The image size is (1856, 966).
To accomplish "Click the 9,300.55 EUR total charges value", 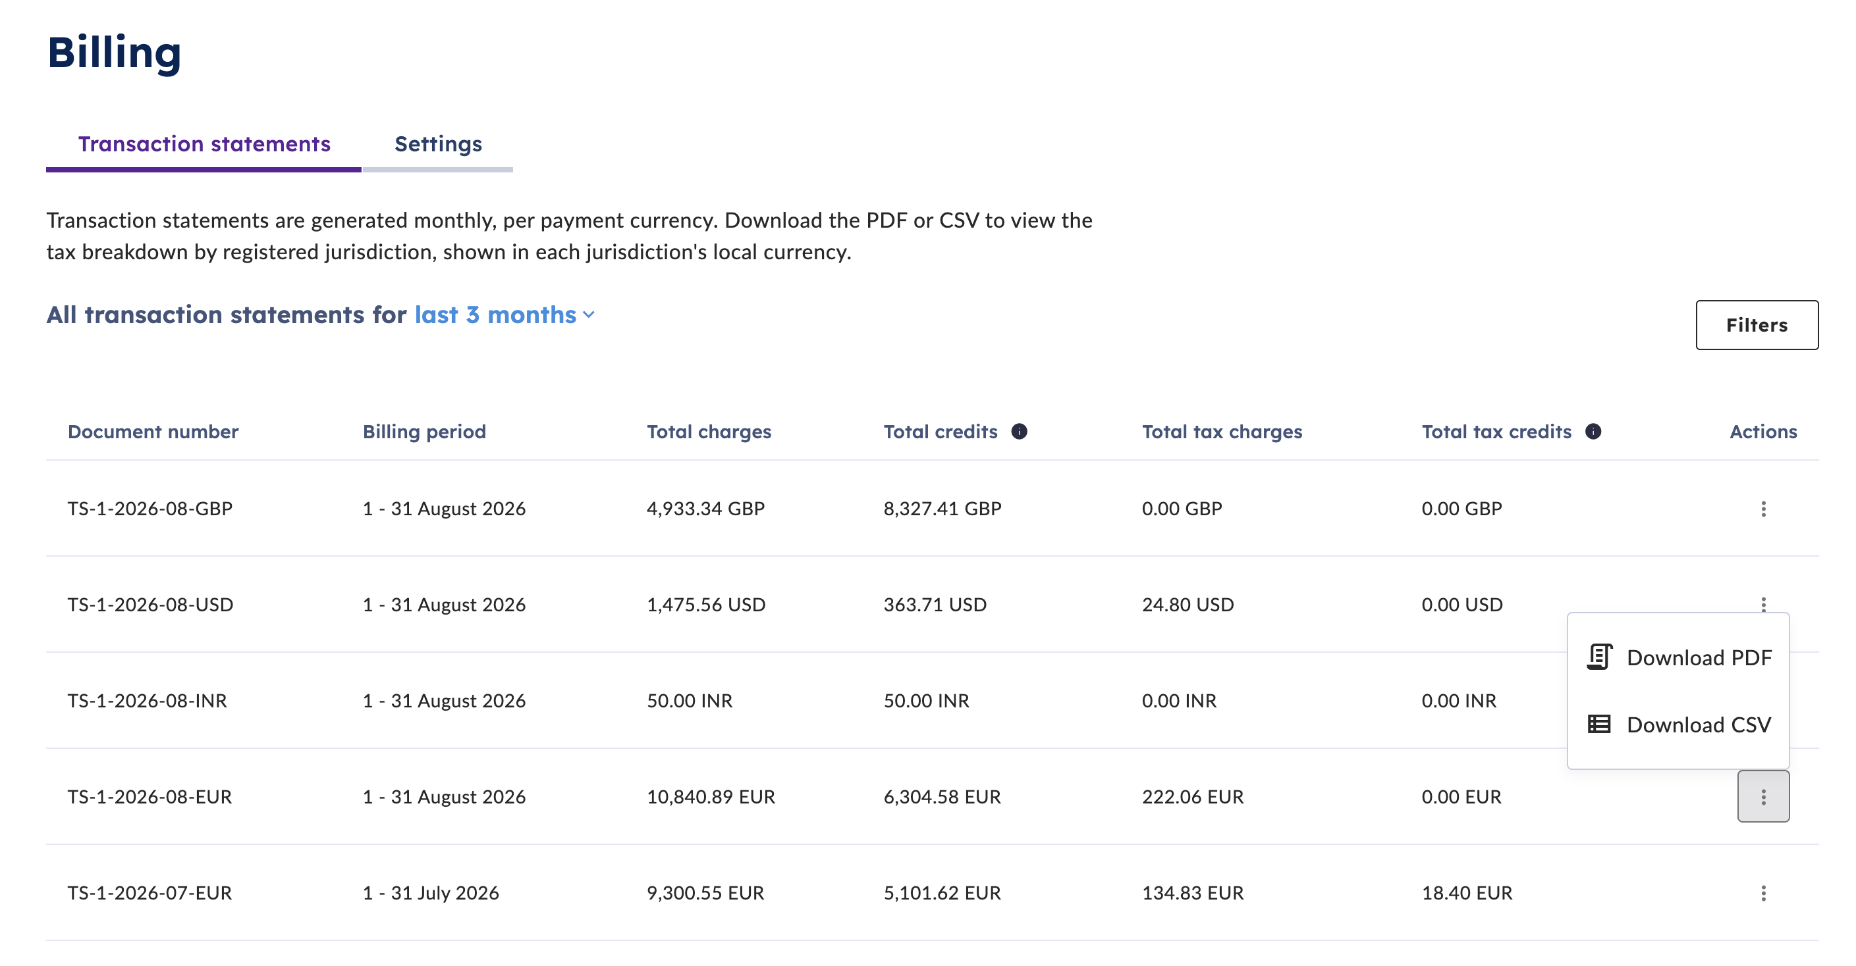I will [705, 894].
